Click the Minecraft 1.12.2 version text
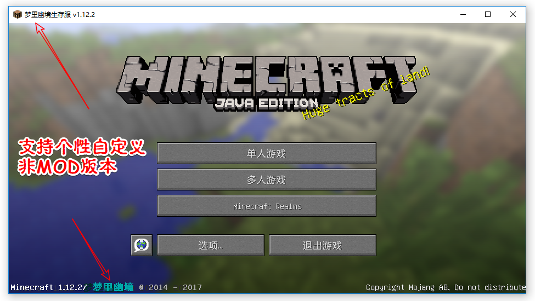The height and width of the screenshot is (301, 535). (48, 287)
